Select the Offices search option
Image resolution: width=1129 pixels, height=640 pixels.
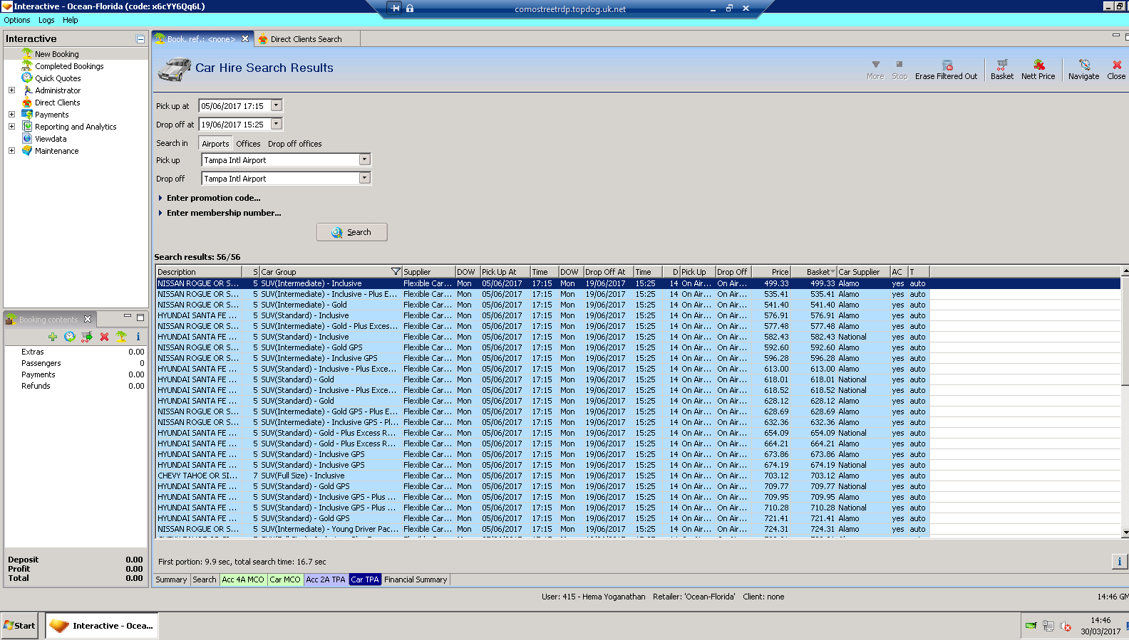(x=248, y=144)
